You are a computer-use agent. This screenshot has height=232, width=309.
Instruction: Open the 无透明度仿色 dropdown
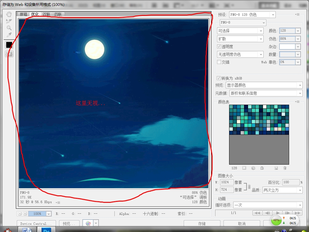point(240,54)
